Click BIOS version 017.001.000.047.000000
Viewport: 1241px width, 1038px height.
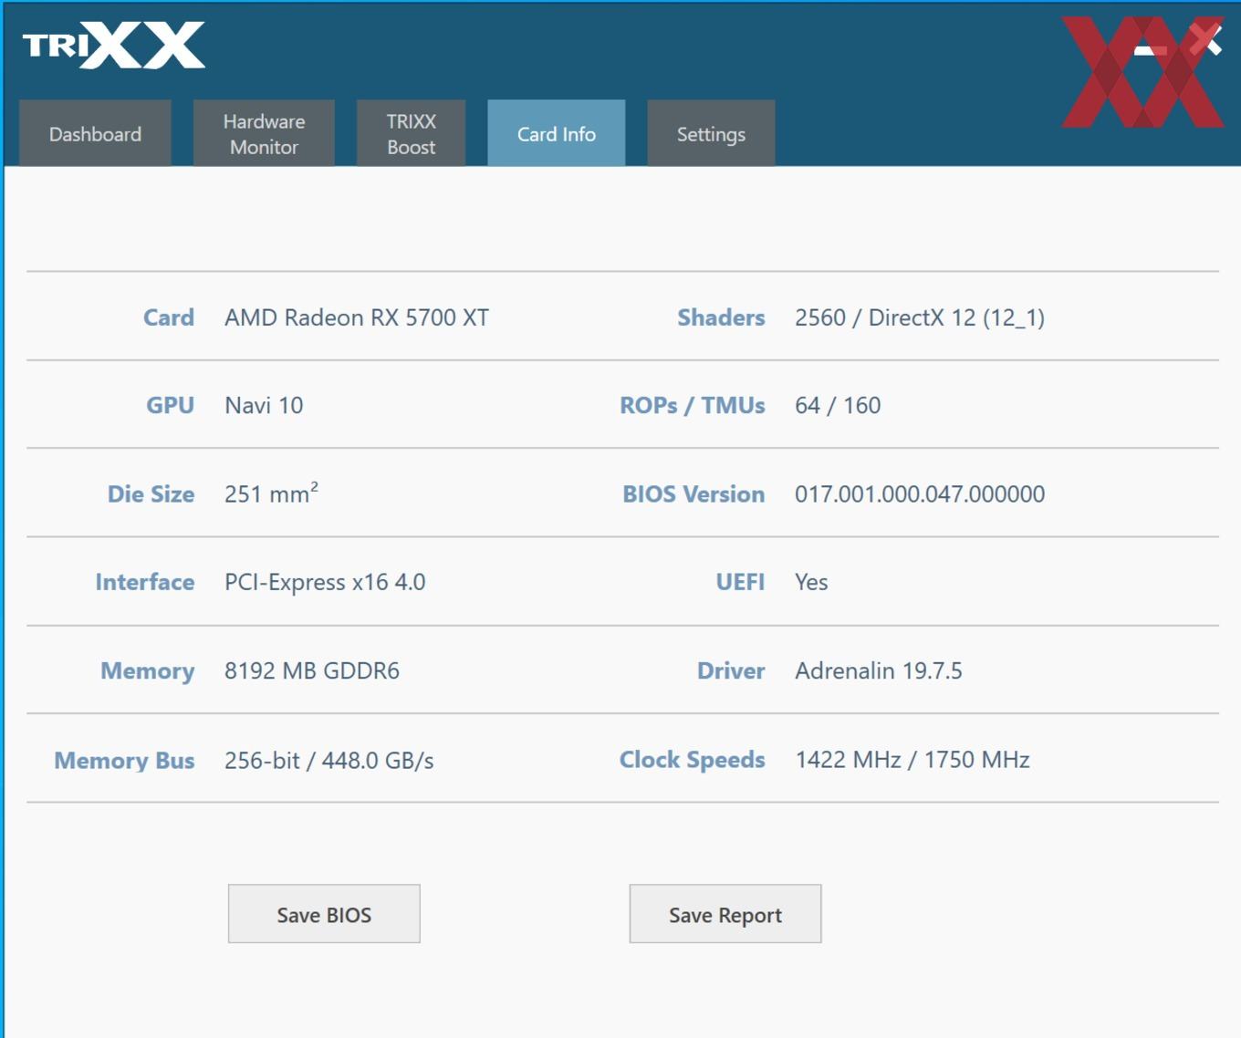[x=920, y=493]
